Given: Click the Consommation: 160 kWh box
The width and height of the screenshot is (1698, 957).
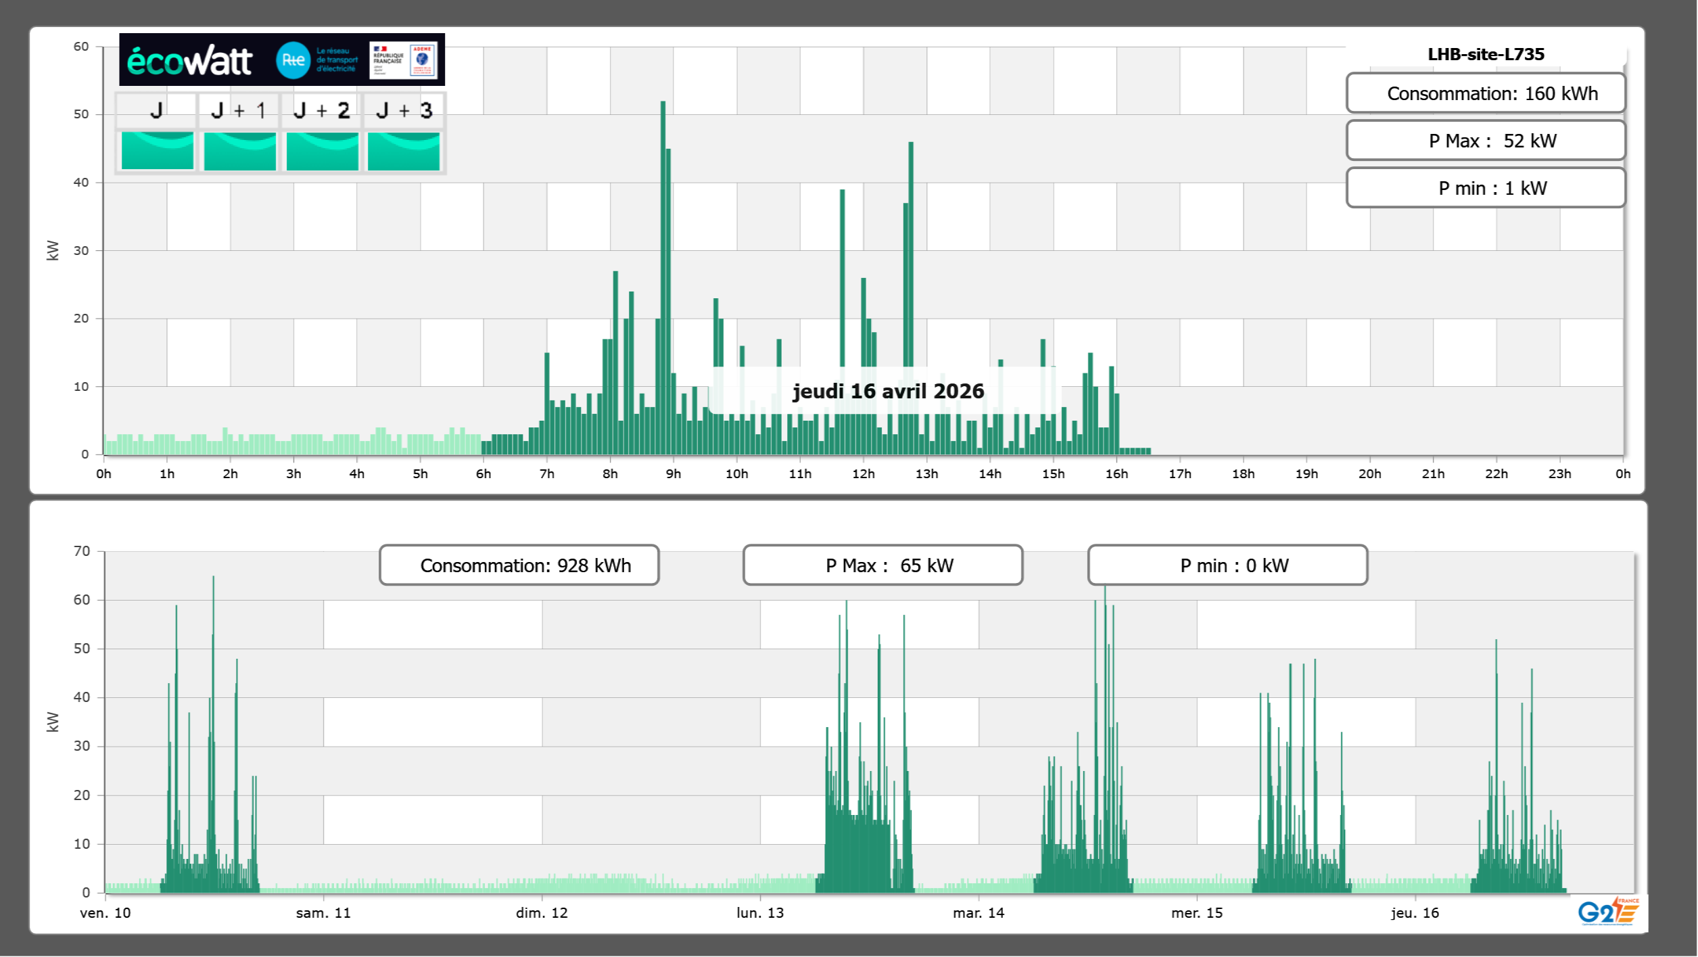Looking at the screenshot, I should point(1485,93).
